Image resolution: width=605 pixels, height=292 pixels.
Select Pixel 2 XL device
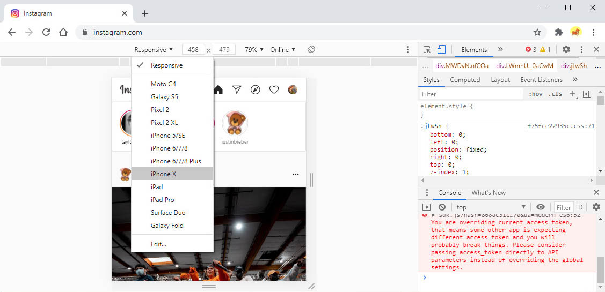tap(172, 123)
